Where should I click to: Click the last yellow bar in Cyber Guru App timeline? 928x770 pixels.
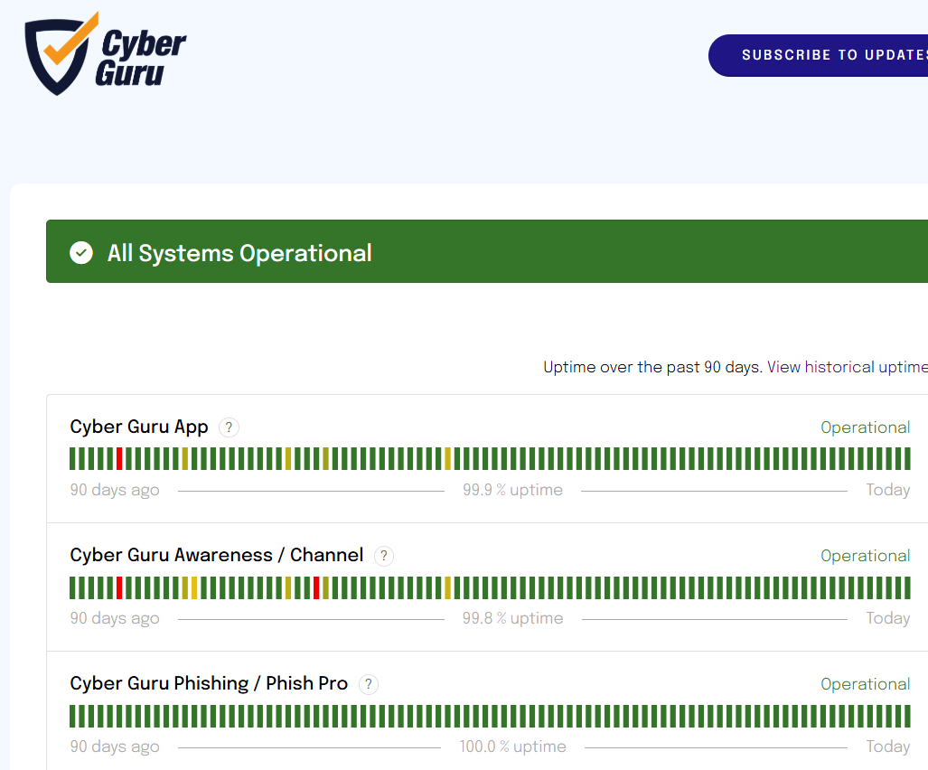[448, 459]
